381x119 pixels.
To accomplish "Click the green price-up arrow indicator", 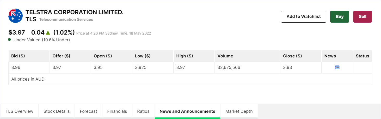I will click(48, 33).
